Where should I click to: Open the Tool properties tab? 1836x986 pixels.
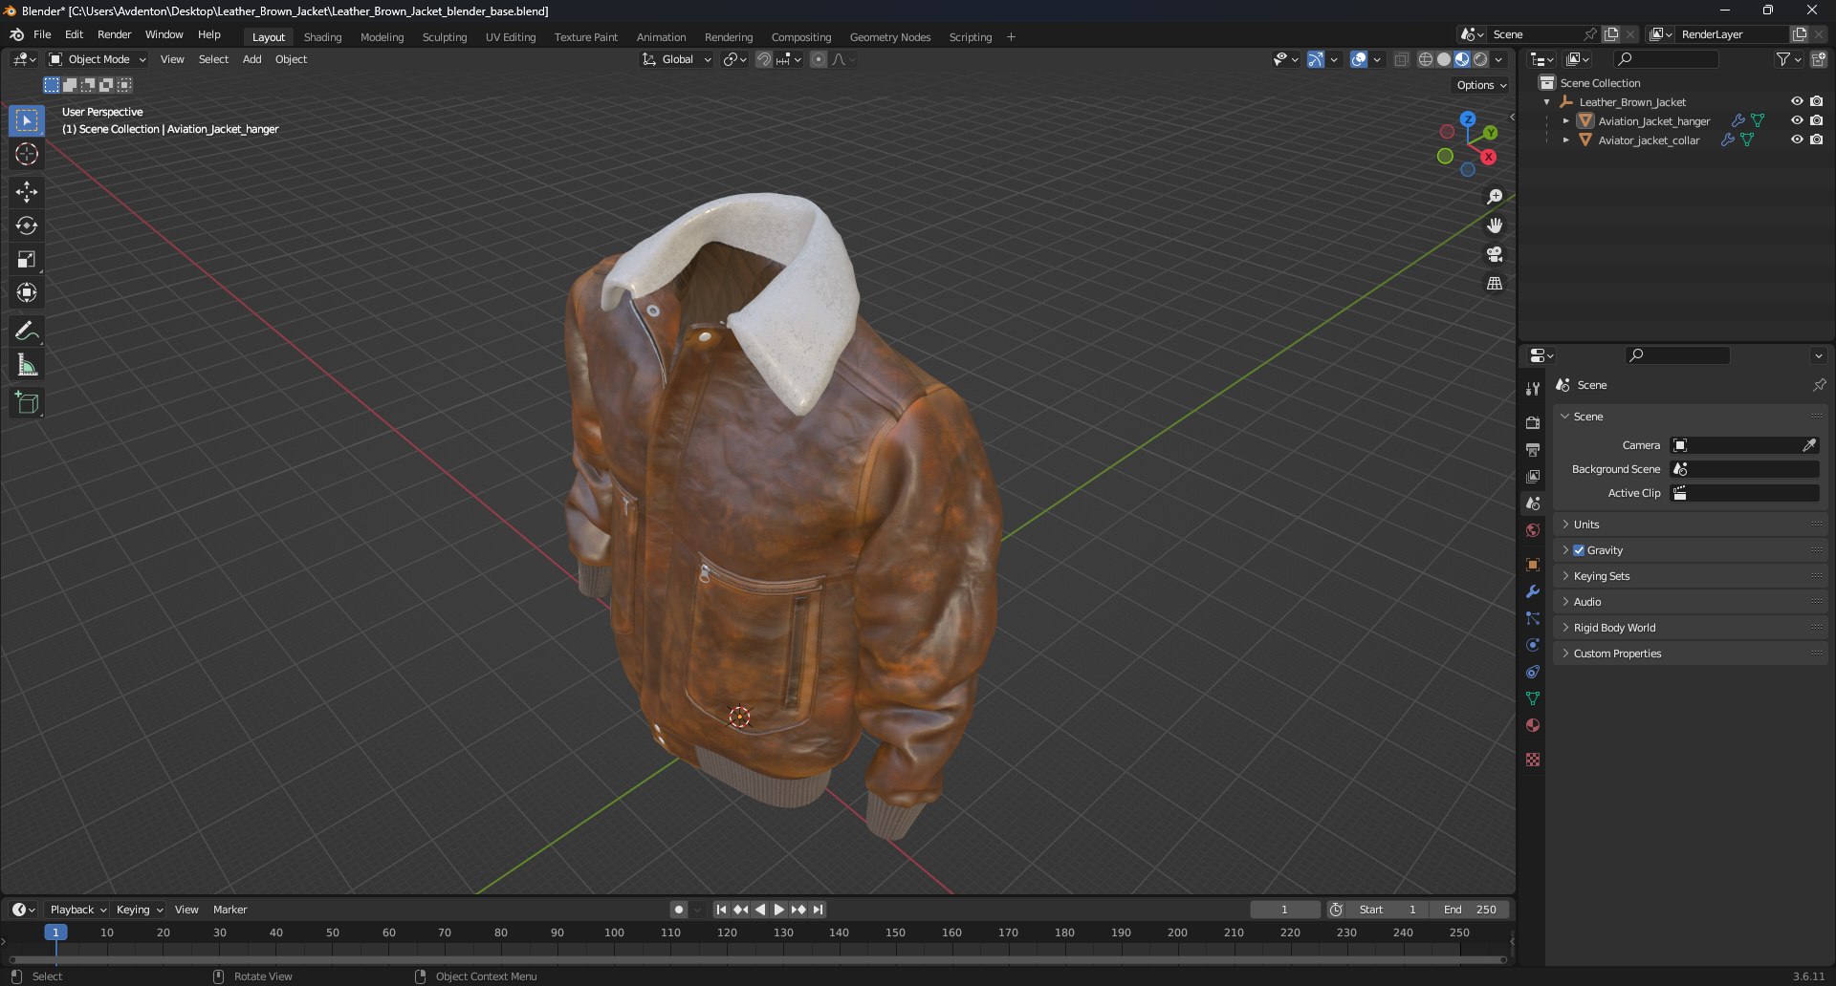tap(1533, 389)
